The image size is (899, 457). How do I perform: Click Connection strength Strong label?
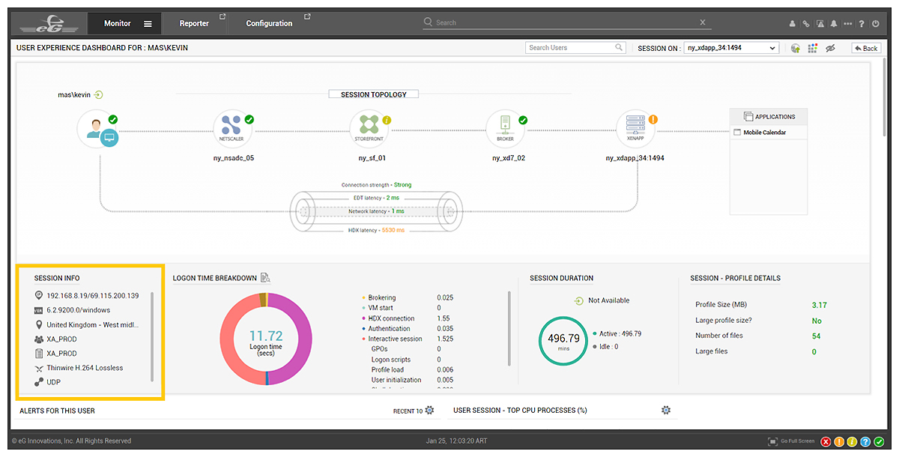pyautogui.click(x=376, y=184)
